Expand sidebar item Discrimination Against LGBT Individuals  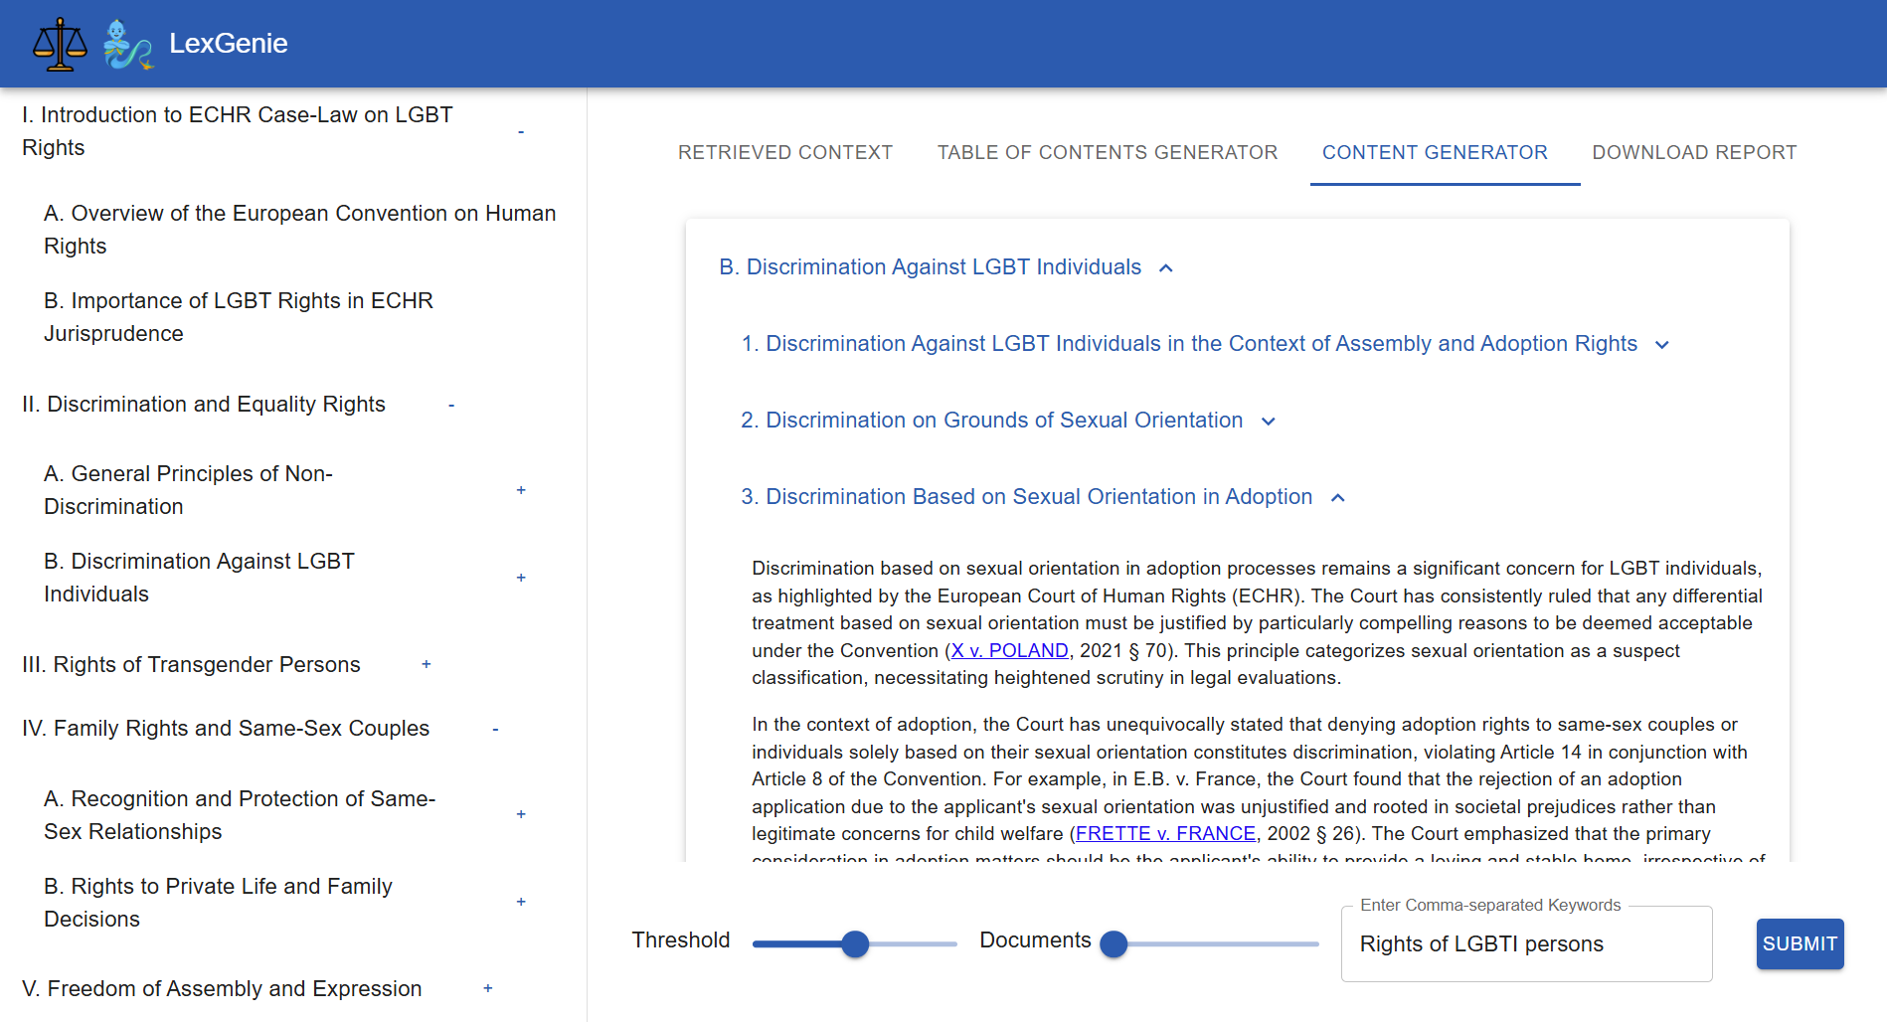pyautogui.click(x=521, y=578)
